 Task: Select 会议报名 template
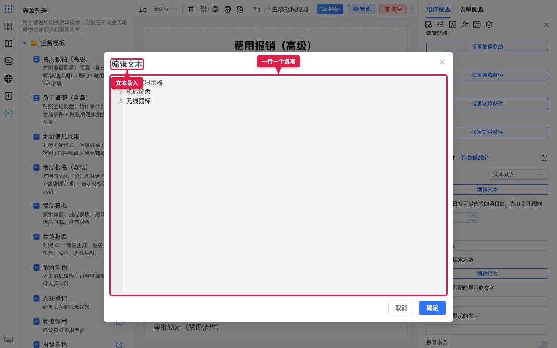[55, 237]
